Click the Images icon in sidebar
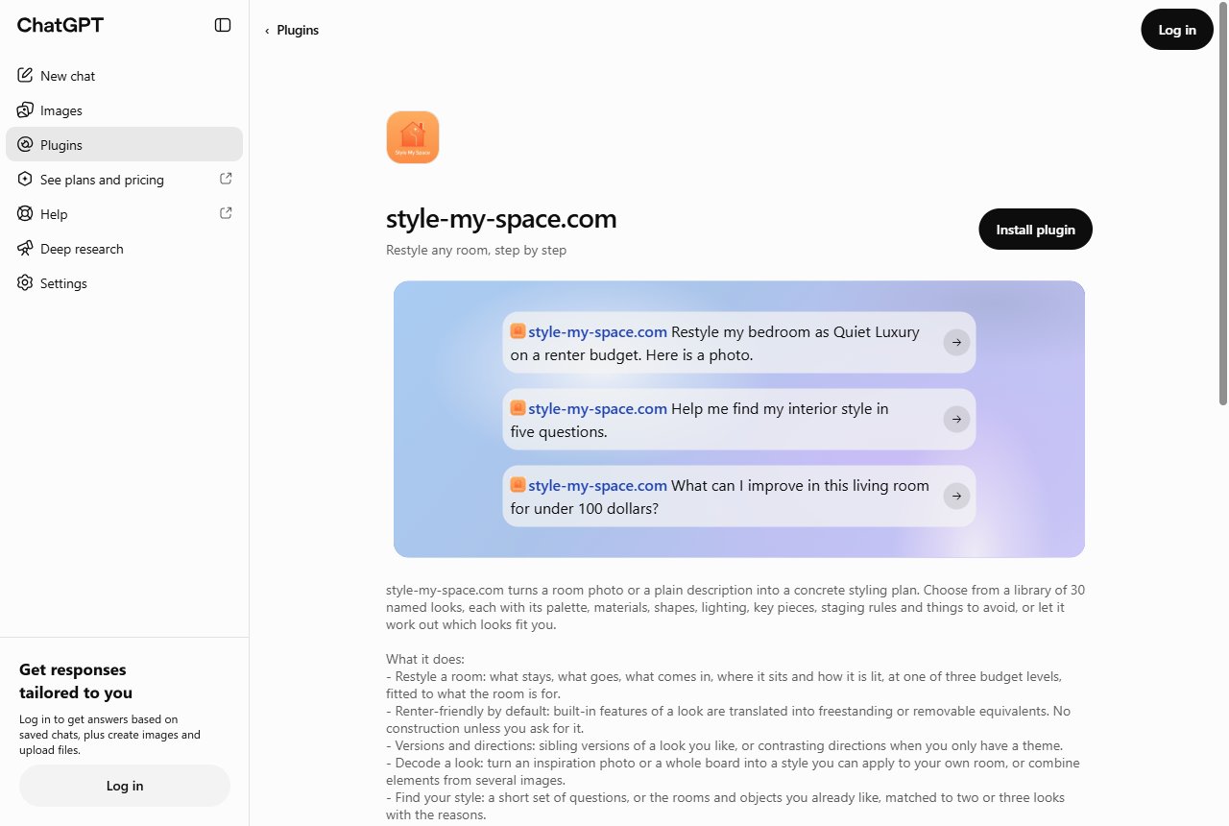Image resolution: width=1229 pixels, height=826 pixels. pyautogui.click(x=25, y=109)
